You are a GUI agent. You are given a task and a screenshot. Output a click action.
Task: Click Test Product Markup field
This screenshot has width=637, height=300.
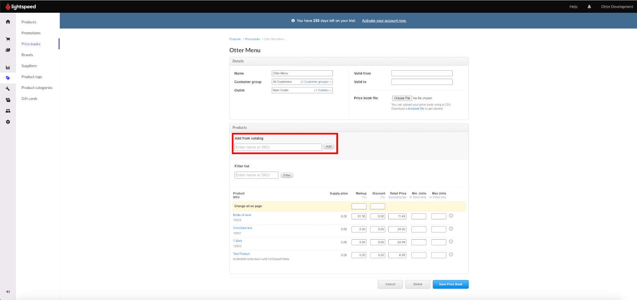tap(359, 255)
